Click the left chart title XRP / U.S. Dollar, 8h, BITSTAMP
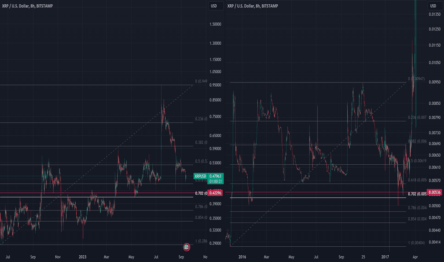 pos(28,6)
